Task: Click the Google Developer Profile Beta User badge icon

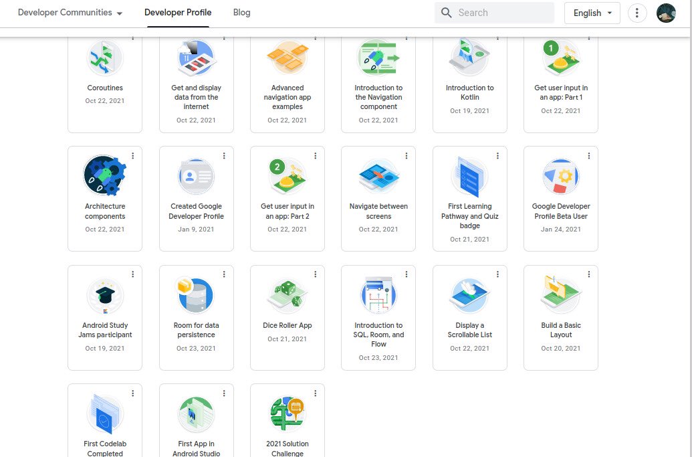Action: [x=560, y=177]
